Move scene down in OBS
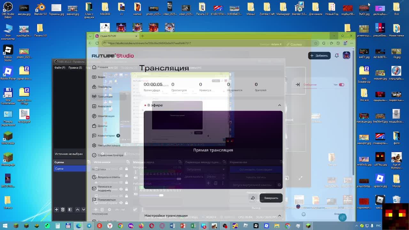The height and width of the screenshot is (230, 409). [83, 210]
